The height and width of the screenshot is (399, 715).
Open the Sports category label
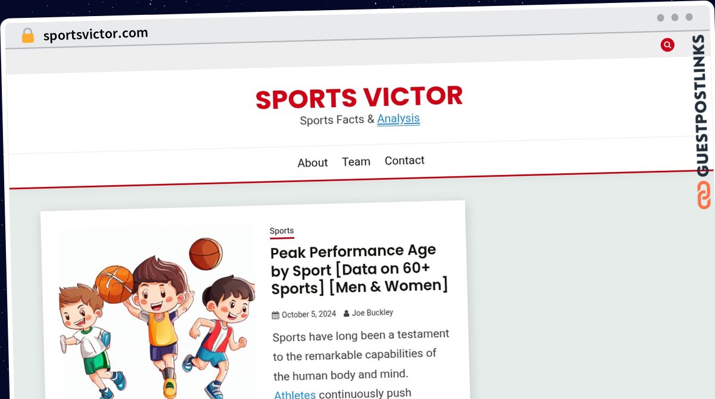coord(282,231)
